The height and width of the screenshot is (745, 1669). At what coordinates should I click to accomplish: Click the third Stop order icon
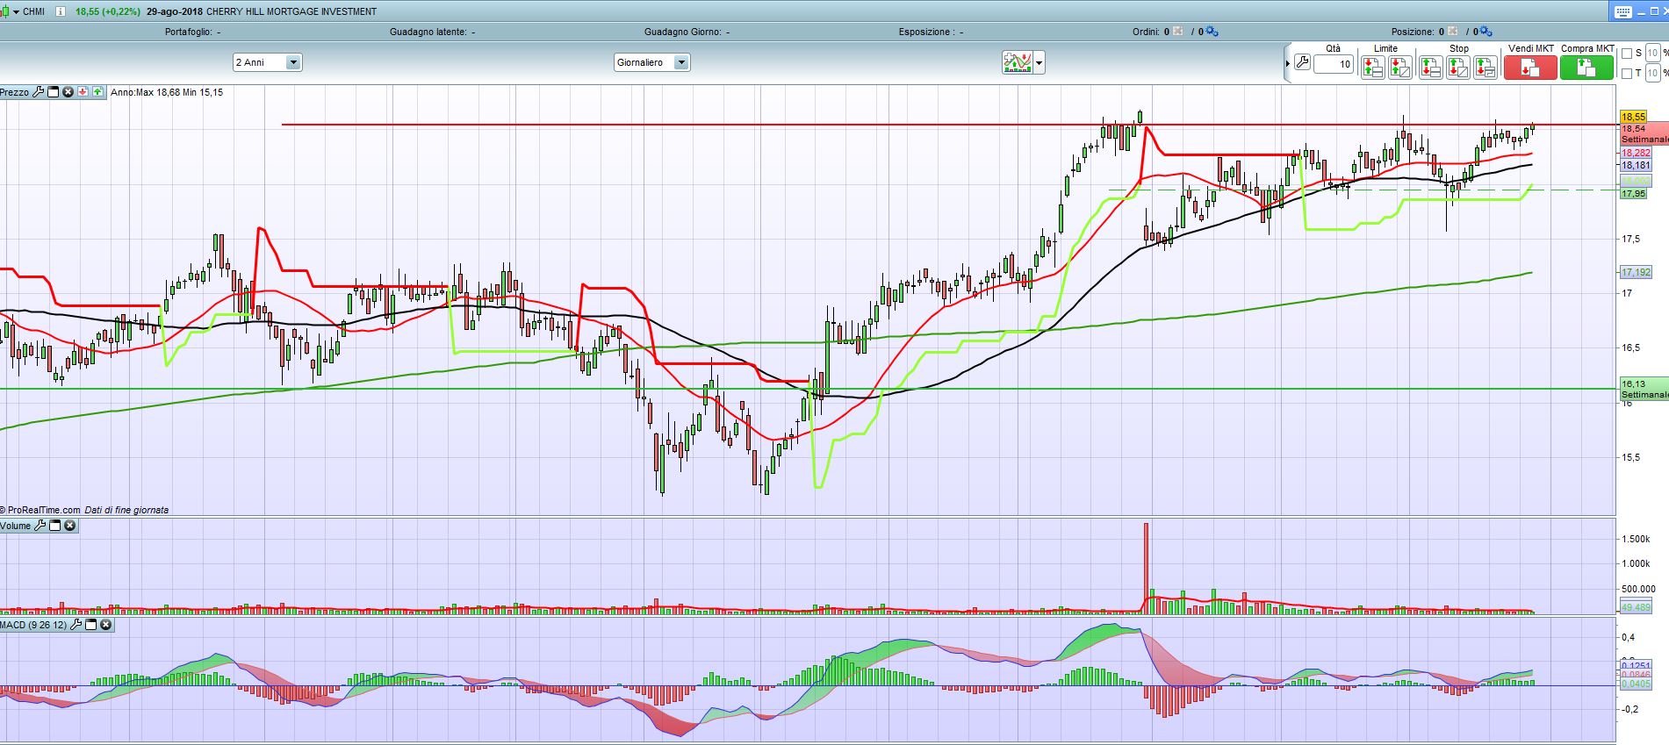[x=1485, y=67]
